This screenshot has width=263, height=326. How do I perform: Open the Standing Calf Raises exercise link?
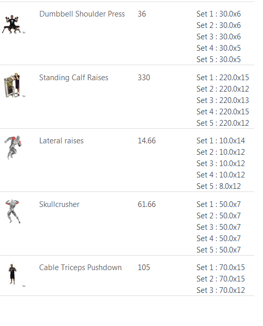pos(74,78)
